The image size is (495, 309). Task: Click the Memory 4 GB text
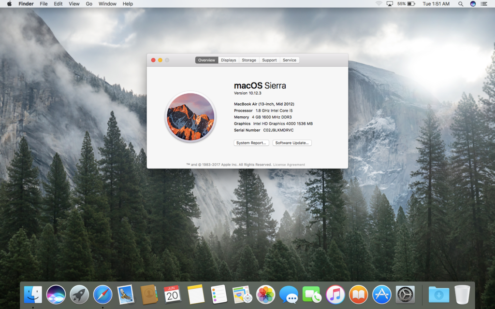click(x=262, y=117)
